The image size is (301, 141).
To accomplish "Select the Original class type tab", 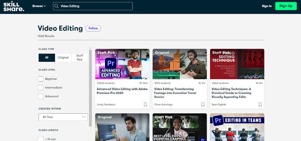I will [x=63, y=58].
